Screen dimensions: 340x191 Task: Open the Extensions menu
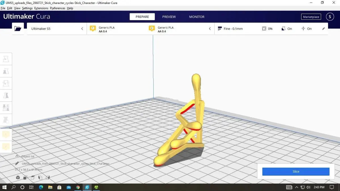click(x=41, y=8)
